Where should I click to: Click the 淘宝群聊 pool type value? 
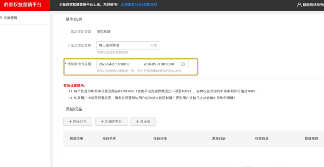point(103,32)
